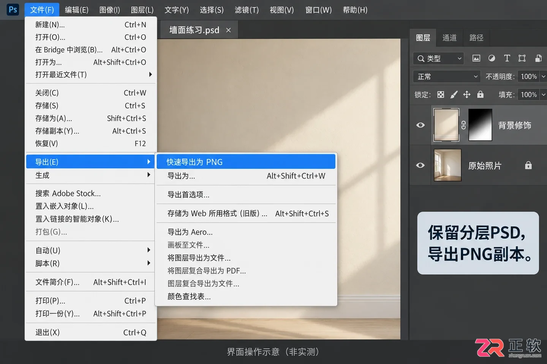The image size is (547, 364).
Task: Open the 正常 blend mode dropdown
Action: [447, 77]
